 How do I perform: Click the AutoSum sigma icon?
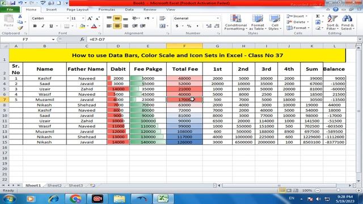[x=318, y=16]
